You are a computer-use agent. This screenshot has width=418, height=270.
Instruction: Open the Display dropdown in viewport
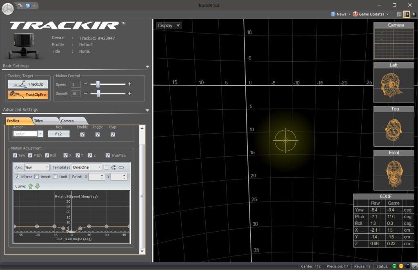(169, 26)
